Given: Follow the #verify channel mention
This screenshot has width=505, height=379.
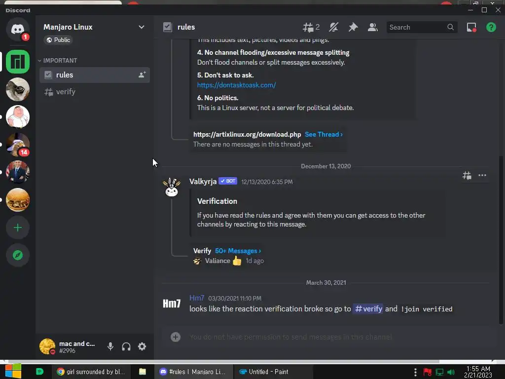Looking at the screenshot, I should click(368, 309).
